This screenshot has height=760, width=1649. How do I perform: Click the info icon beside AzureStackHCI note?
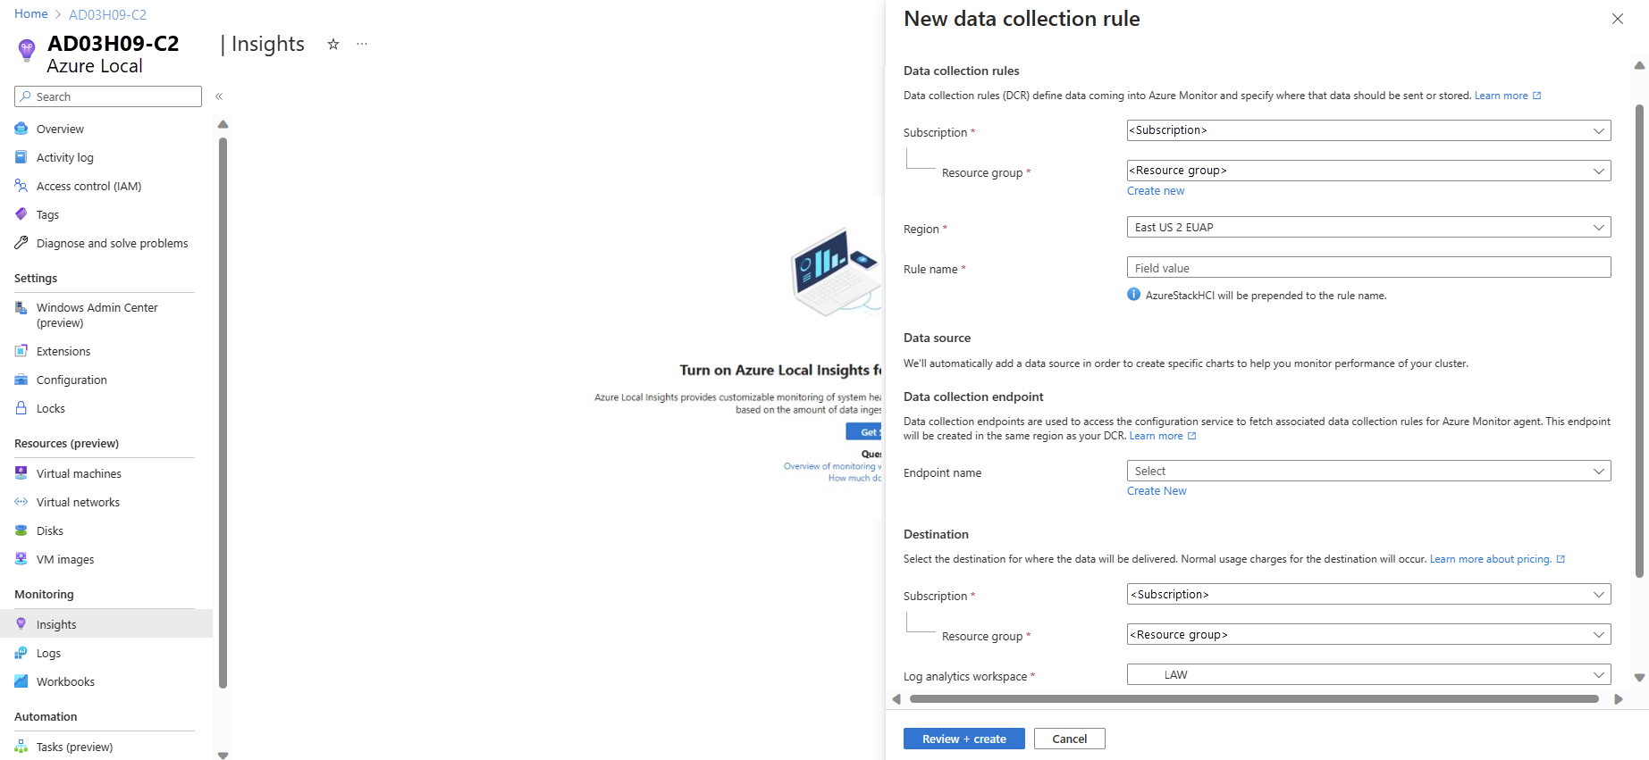point(1134,295)
